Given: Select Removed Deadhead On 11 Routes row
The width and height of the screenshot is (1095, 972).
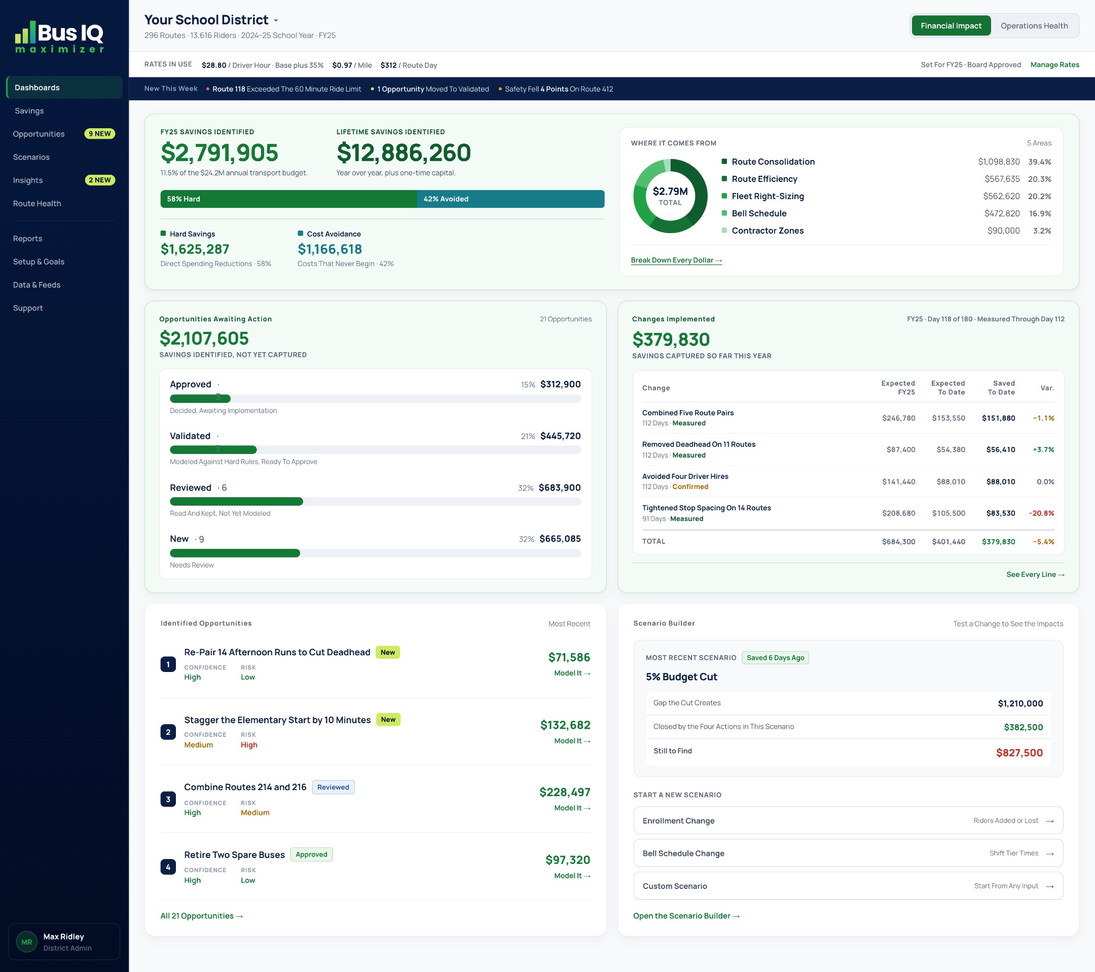Looking at the screenshot, I should (x=848, y=450).
